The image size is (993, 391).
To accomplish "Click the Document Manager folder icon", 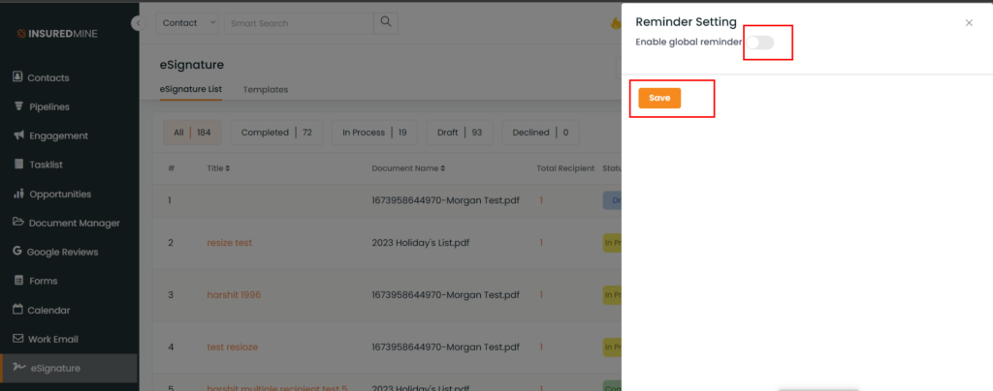I will 18,223.
